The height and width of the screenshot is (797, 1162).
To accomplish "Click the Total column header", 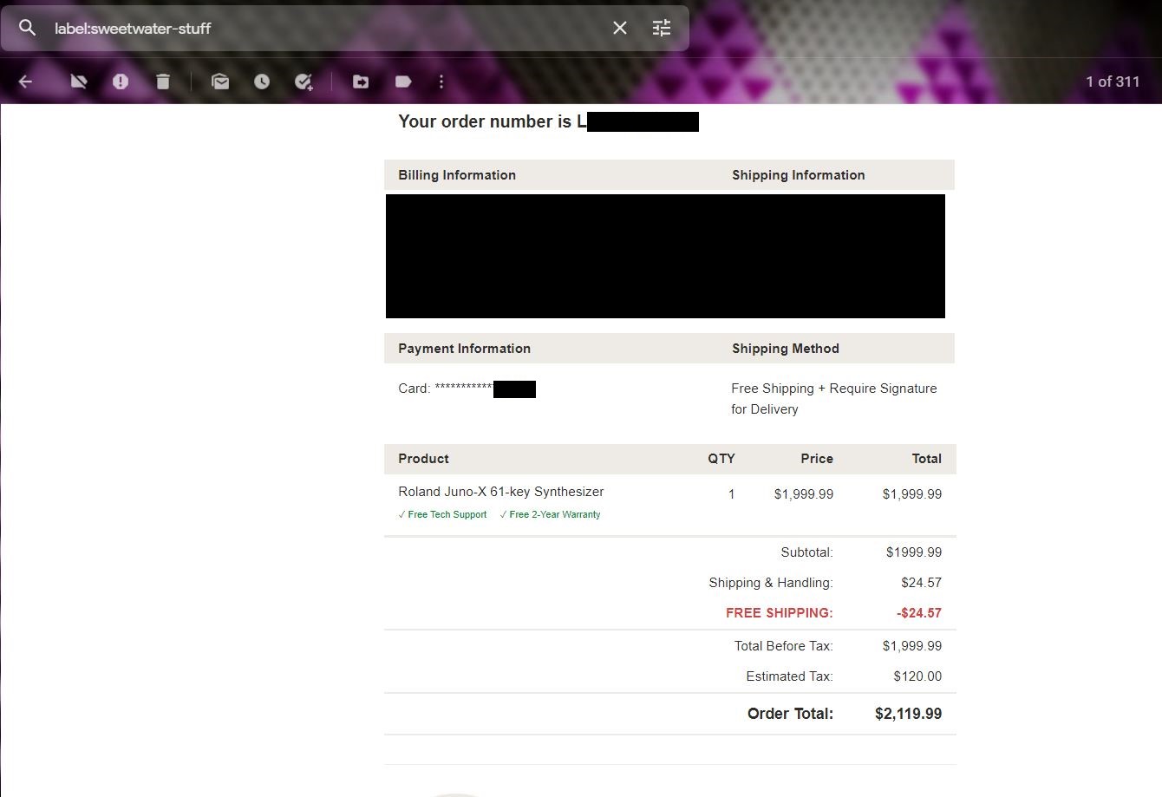I will 926,459.
